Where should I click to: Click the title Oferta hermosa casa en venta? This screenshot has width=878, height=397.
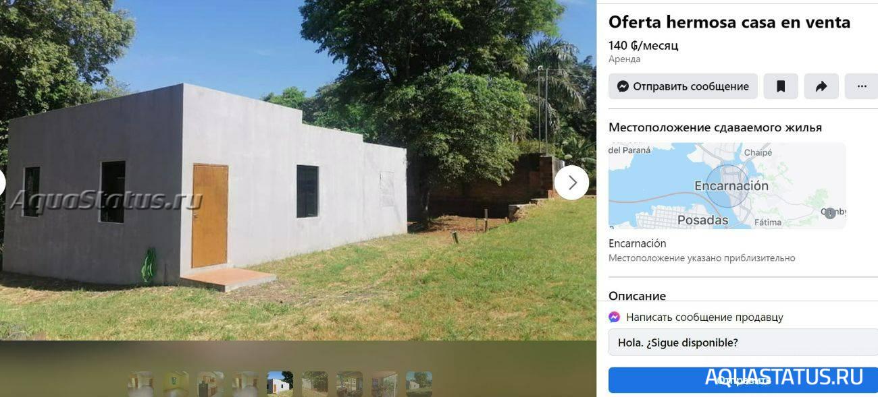click(729, 22)
